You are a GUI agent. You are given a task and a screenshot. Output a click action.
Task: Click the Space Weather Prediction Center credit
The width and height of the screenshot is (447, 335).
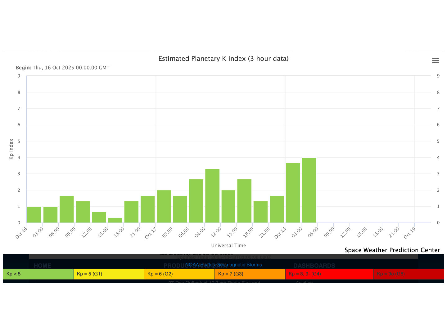[392, 250]
